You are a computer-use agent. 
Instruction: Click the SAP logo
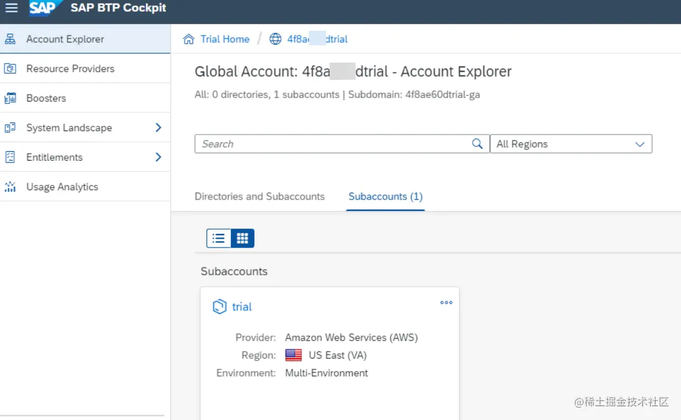[44, 8]
